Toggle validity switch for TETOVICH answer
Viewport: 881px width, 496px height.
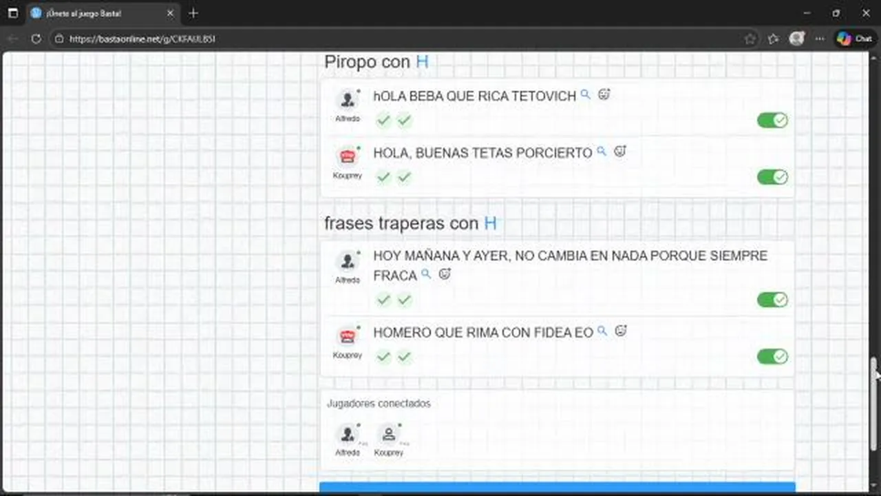[772, 121]
